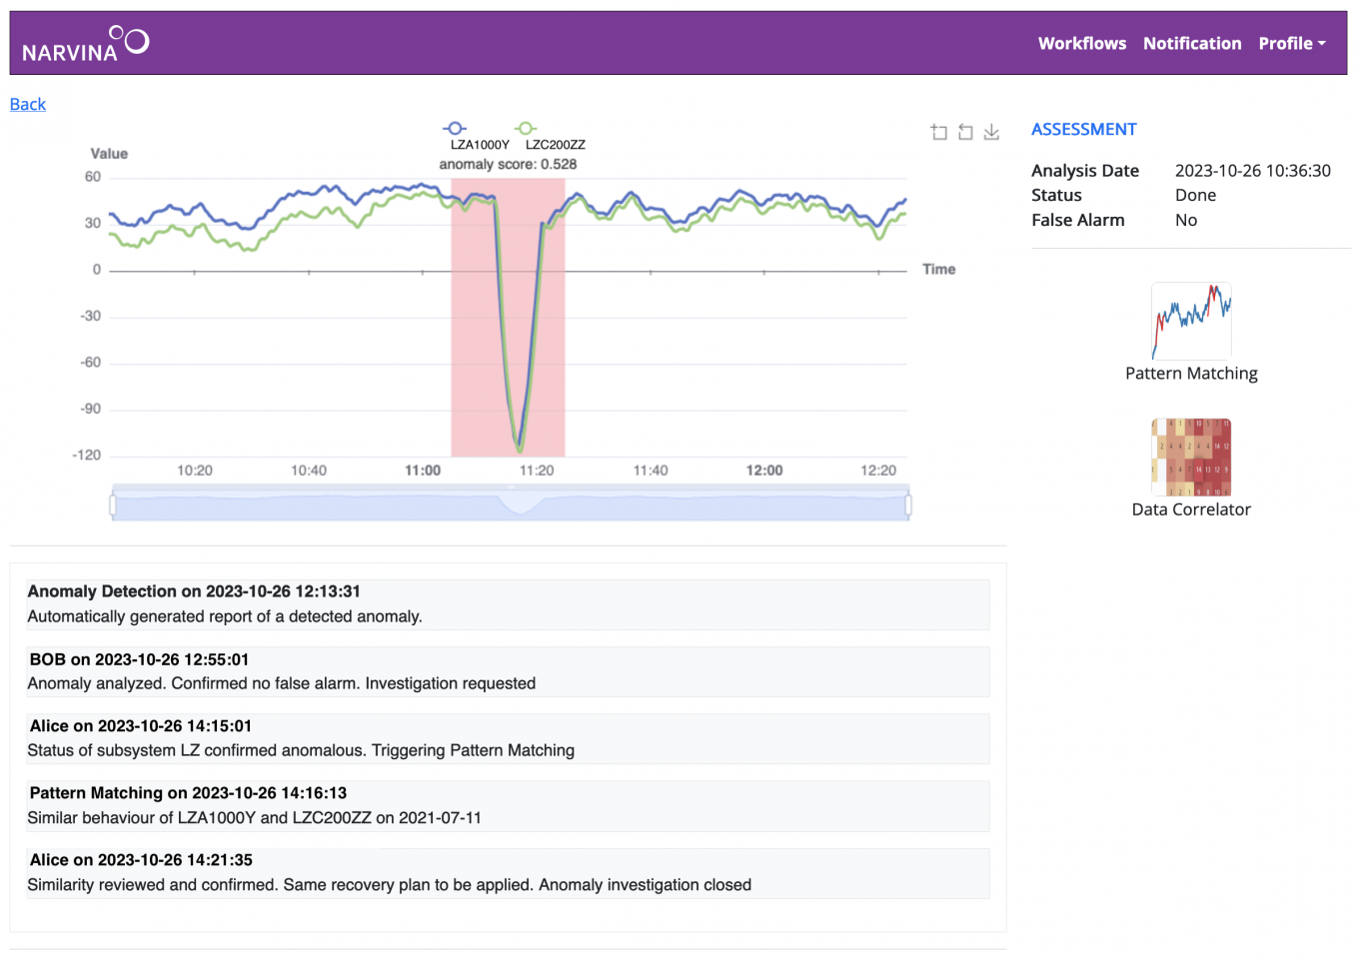Image resolution: width=1365 pixels, height=959 pixels.
Task: Open the Workflows menu item
Action: (x=1081, y=43)
